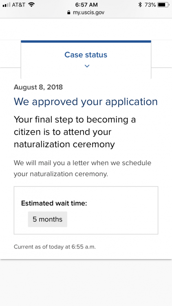Tap the estimated wait time box
This screenshot has height=306, width=172.
coord(86,210)
